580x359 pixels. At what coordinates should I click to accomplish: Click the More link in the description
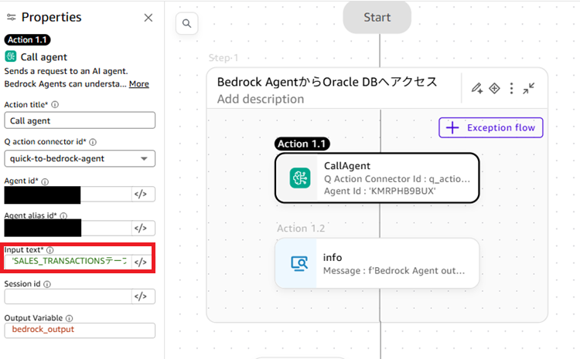[139, 84]
